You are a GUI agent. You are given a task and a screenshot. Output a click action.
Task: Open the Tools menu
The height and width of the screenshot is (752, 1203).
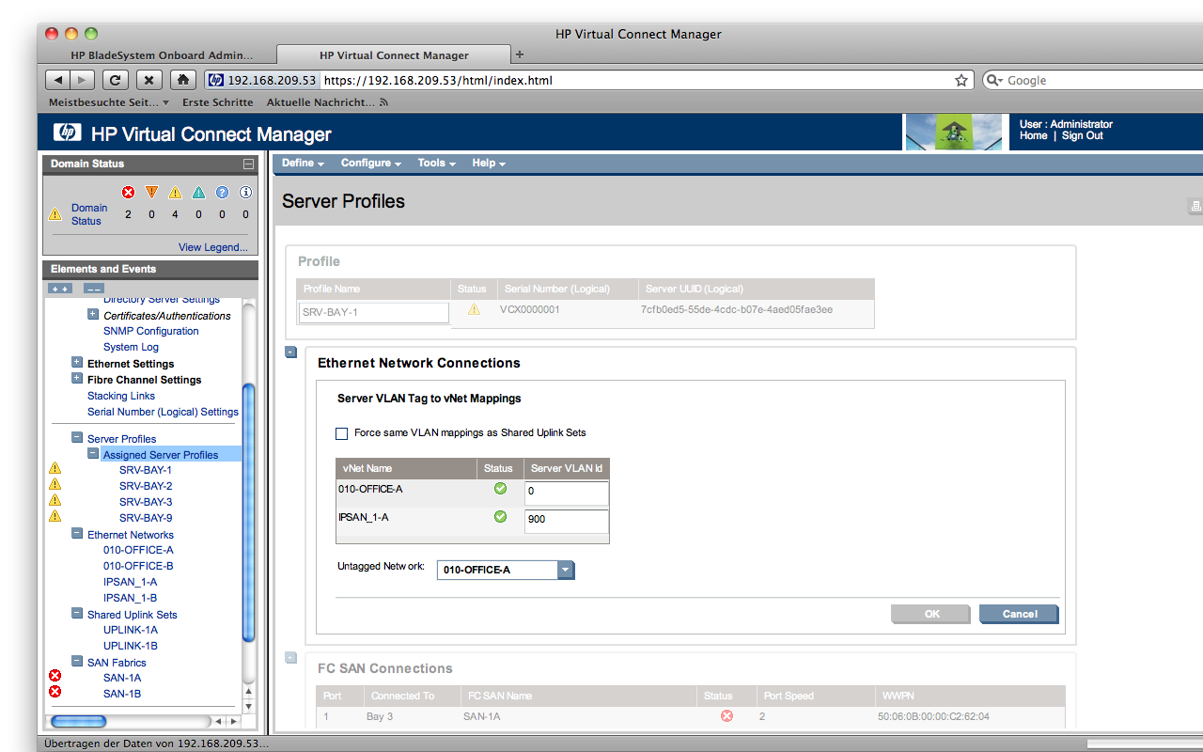(x=436, y=163)
